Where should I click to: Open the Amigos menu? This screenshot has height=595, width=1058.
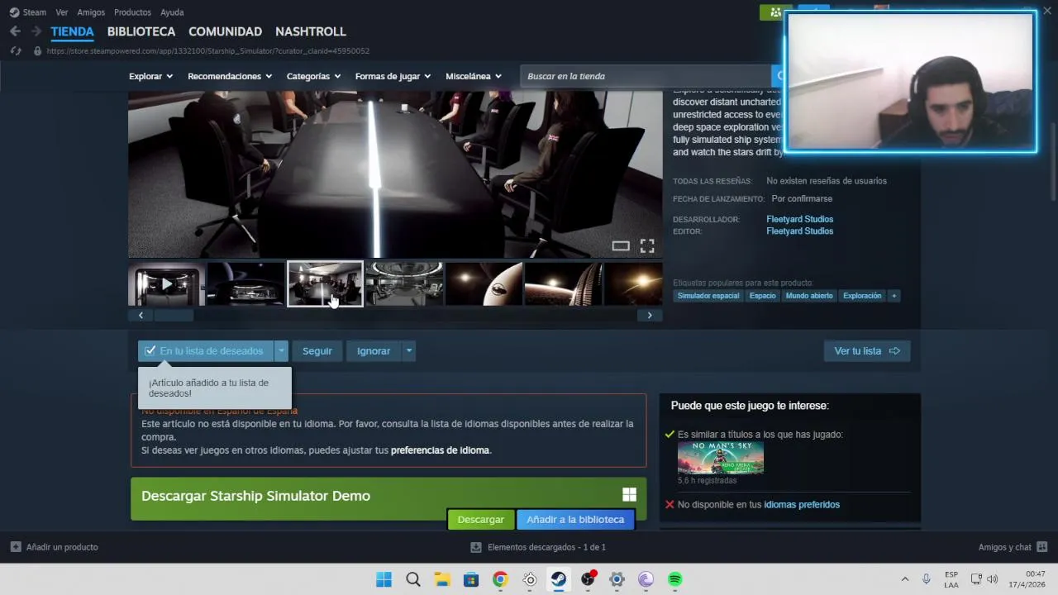(91, 12)
